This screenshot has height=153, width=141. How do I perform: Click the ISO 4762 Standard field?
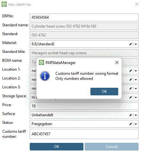pyautogui.click(x=84, y=35)
